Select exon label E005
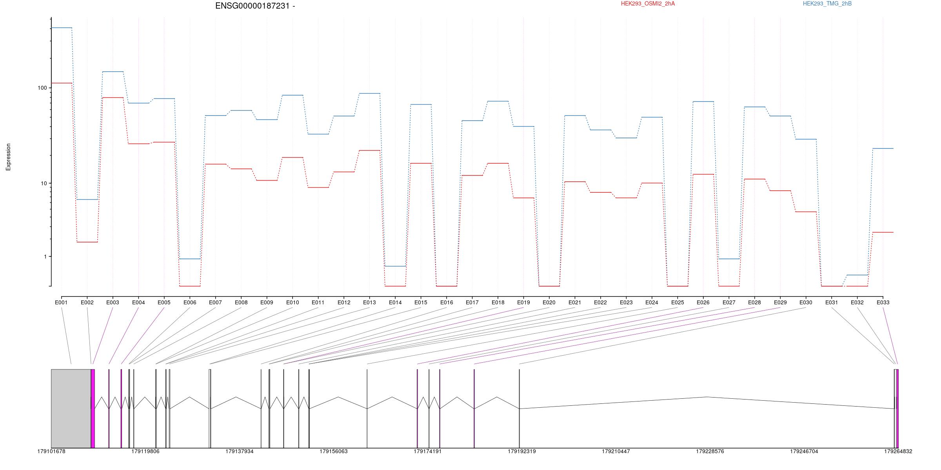 coord(164,302)
